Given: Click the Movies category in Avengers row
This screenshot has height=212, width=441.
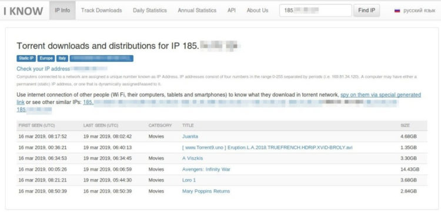Looking at the screenshot, I should (x=156, y=169).
